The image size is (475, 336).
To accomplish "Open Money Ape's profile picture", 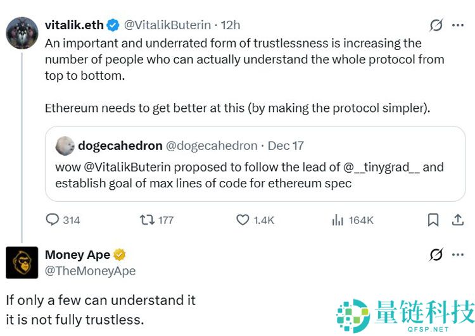I will 22,263.
